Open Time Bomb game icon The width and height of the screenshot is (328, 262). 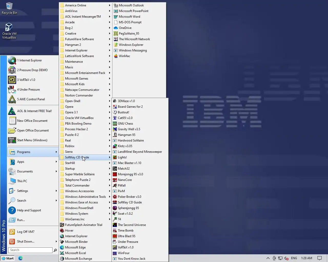coord(115,231)
